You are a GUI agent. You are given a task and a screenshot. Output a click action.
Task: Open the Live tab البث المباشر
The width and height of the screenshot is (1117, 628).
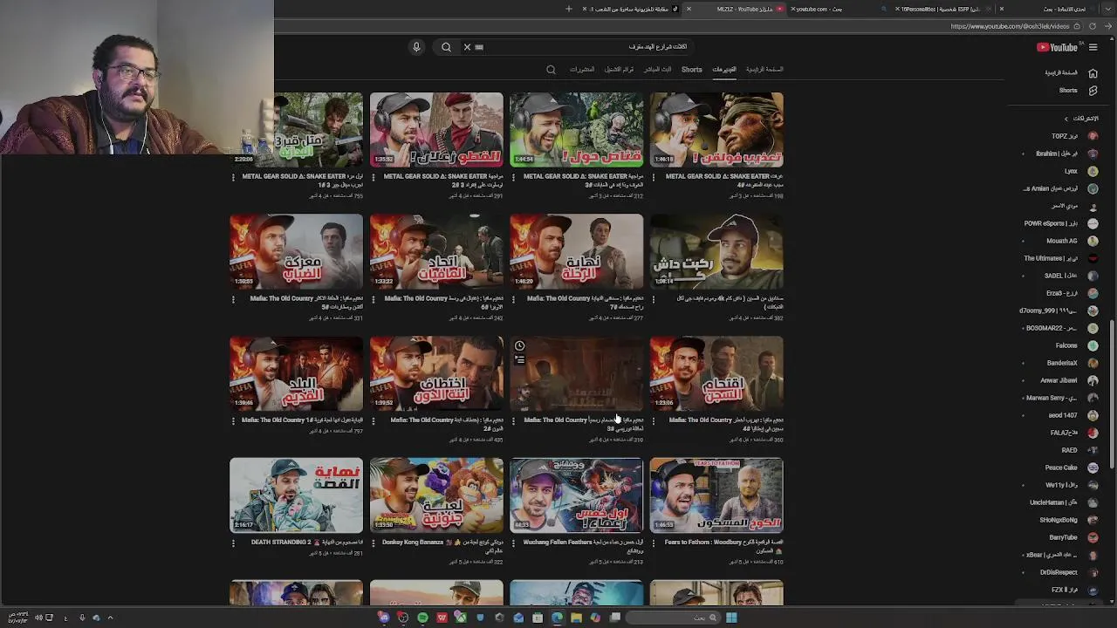point(658,70)
